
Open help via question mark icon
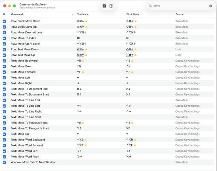click(111, 6)
